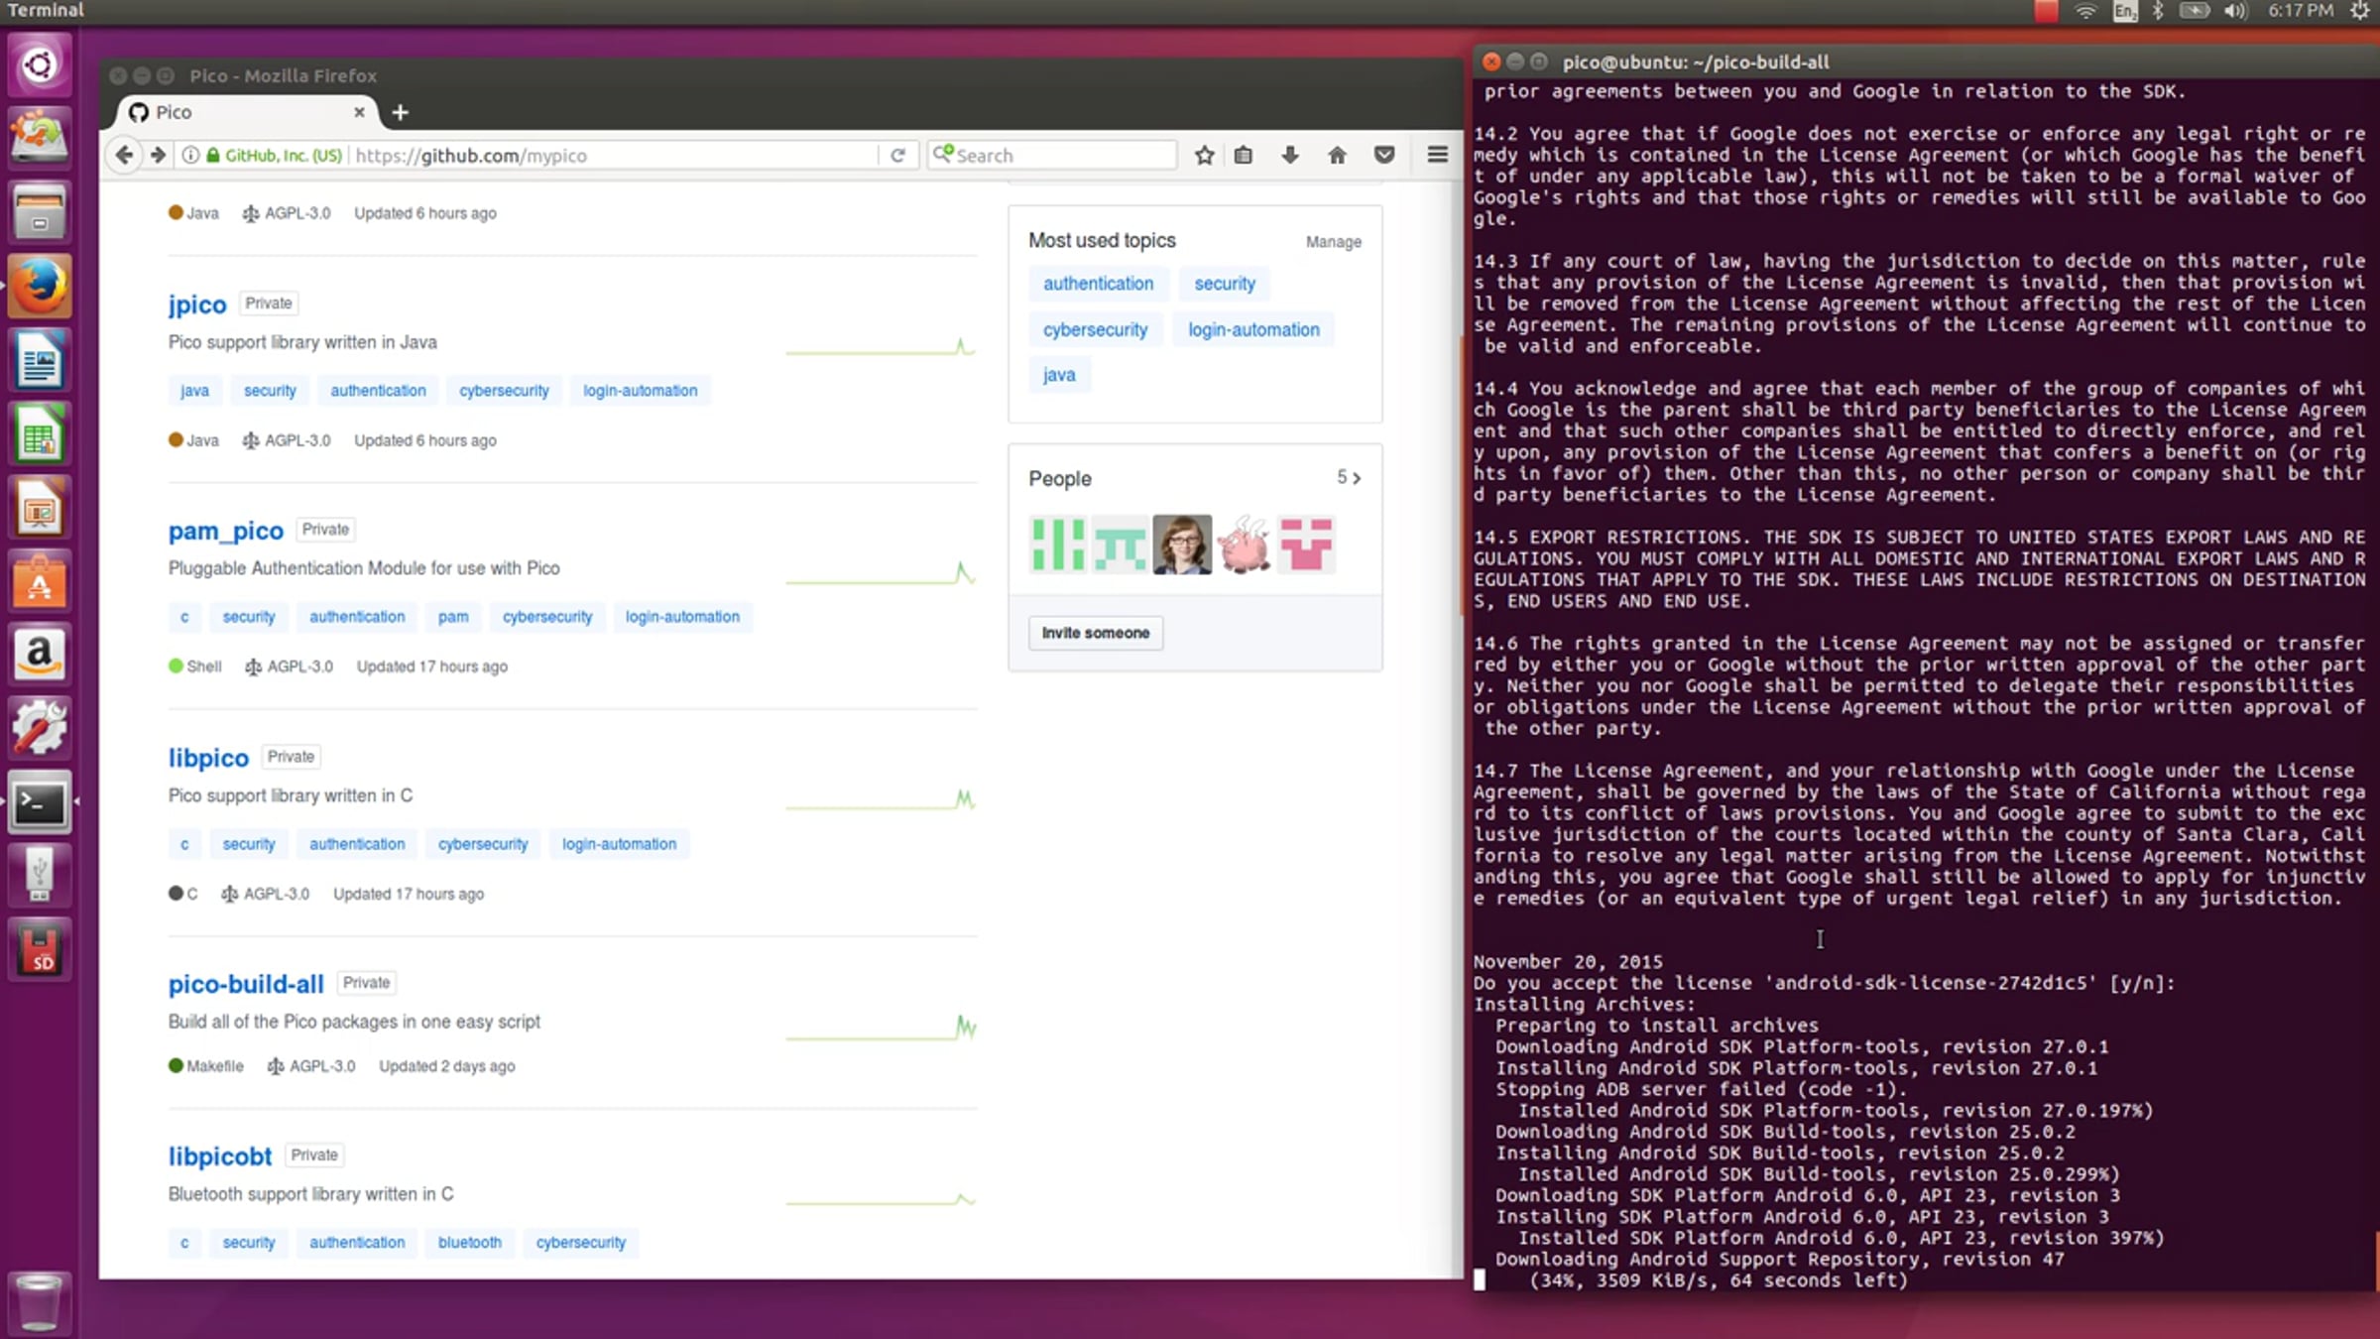Click the Invite someone button

(1095, 633)
